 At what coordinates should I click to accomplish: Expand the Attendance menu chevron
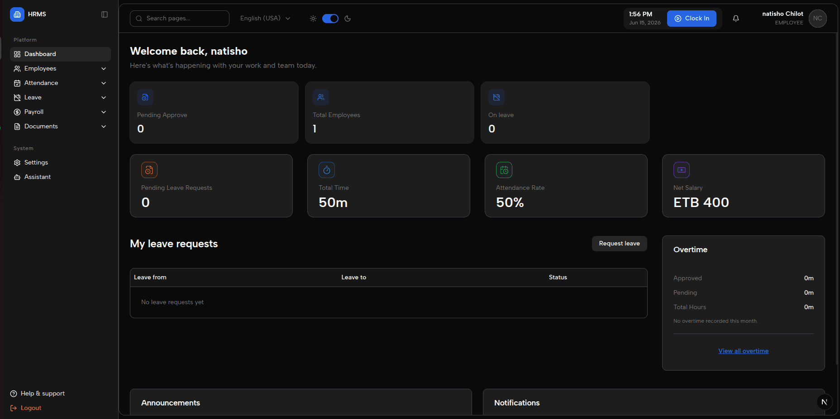(x=104, y=83)
